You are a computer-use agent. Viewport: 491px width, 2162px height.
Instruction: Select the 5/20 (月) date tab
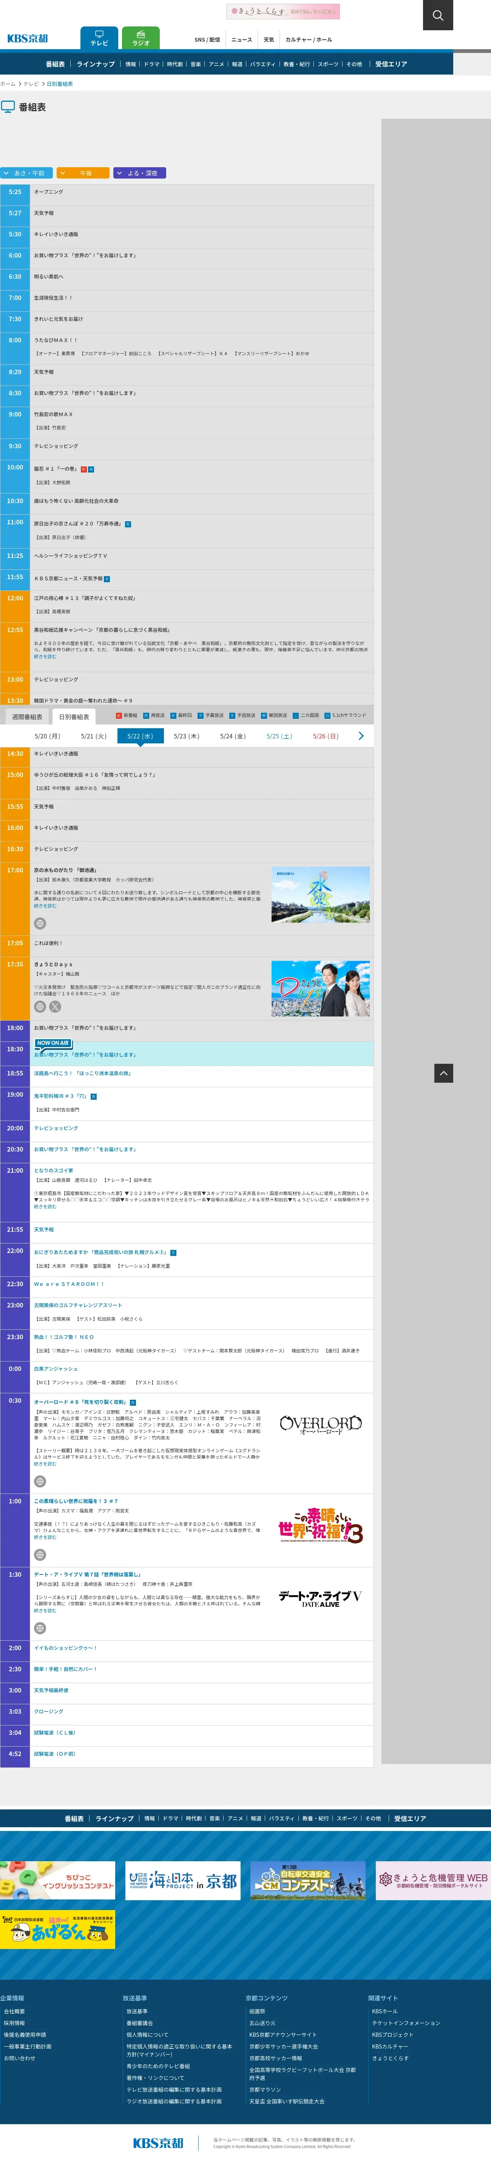47,736
